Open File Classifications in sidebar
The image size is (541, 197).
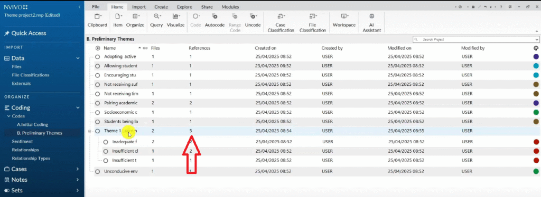coord(30,75)
